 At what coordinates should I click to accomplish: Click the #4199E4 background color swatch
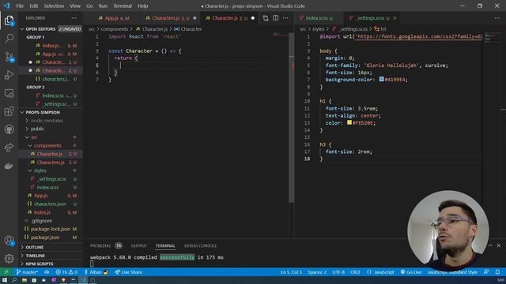pyautogui.click(x=381, y=79)
